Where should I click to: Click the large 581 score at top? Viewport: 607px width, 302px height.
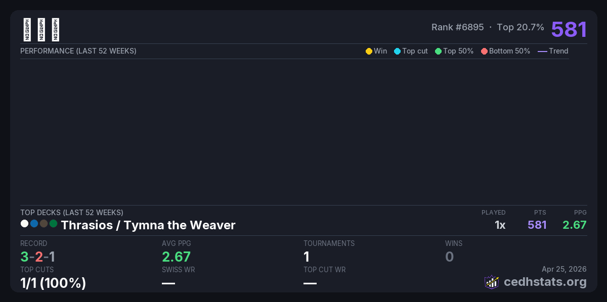[x=569, y=30]
